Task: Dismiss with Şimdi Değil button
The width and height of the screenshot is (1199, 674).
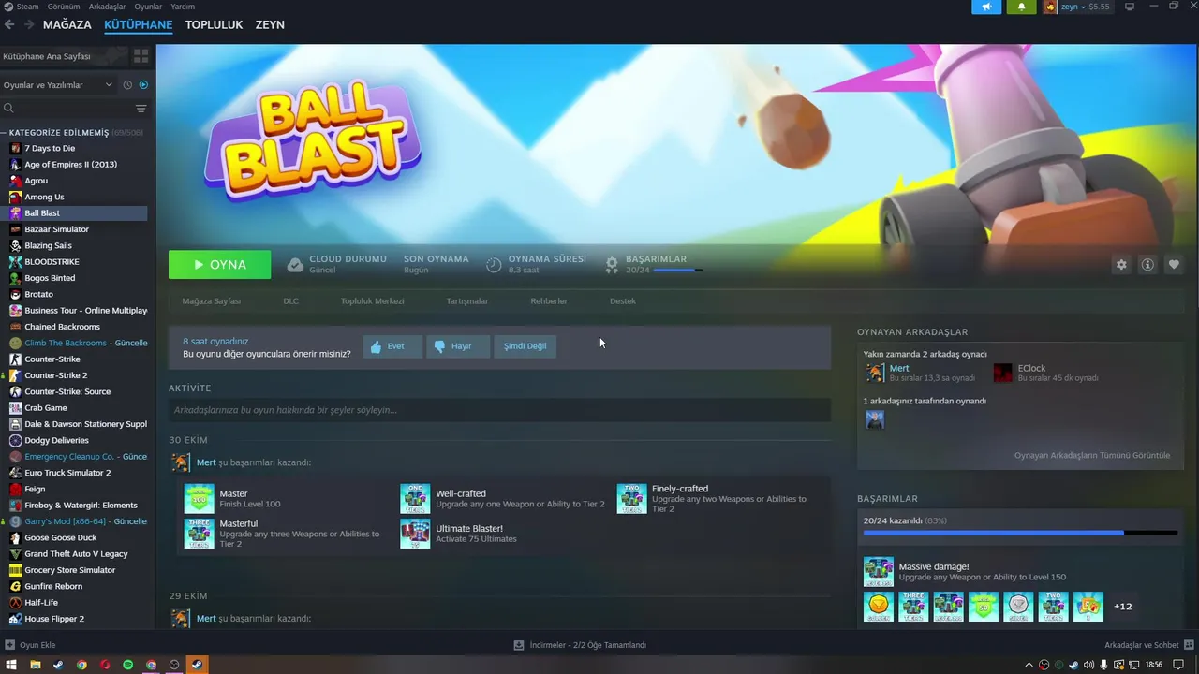Action: pyautogui.click(x=525, y=346)
